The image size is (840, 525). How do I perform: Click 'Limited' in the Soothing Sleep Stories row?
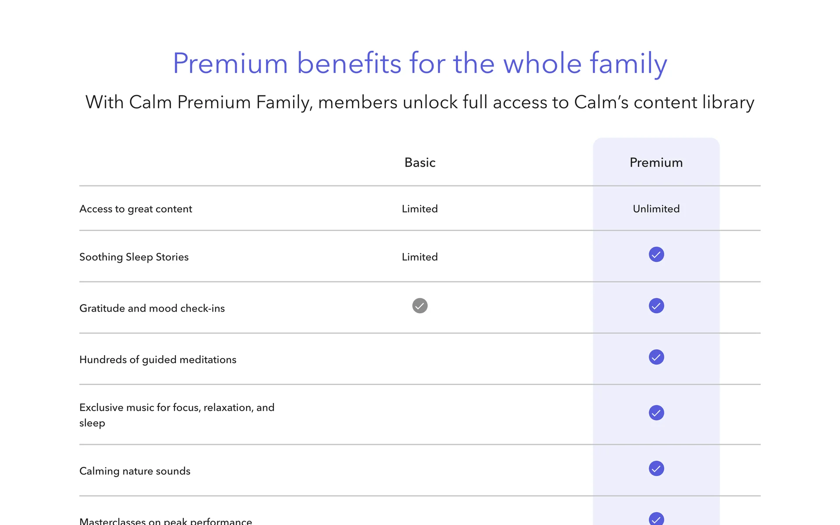(420, 257)
